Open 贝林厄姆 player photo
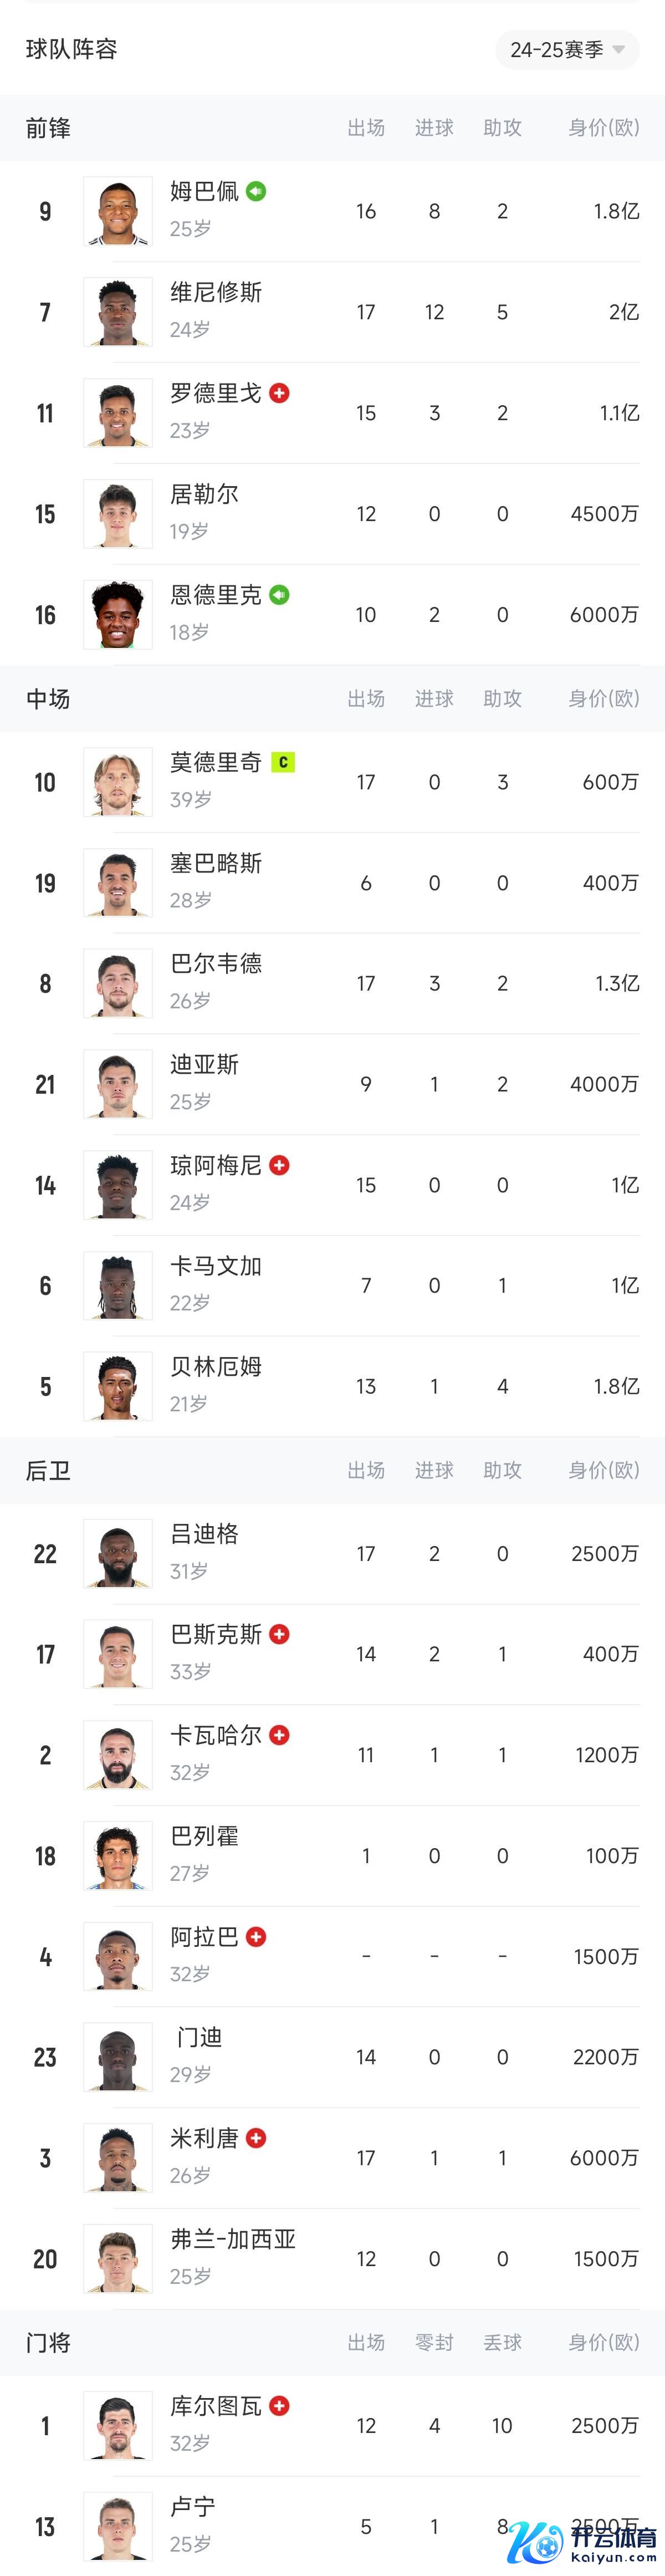 [118, 1386]
